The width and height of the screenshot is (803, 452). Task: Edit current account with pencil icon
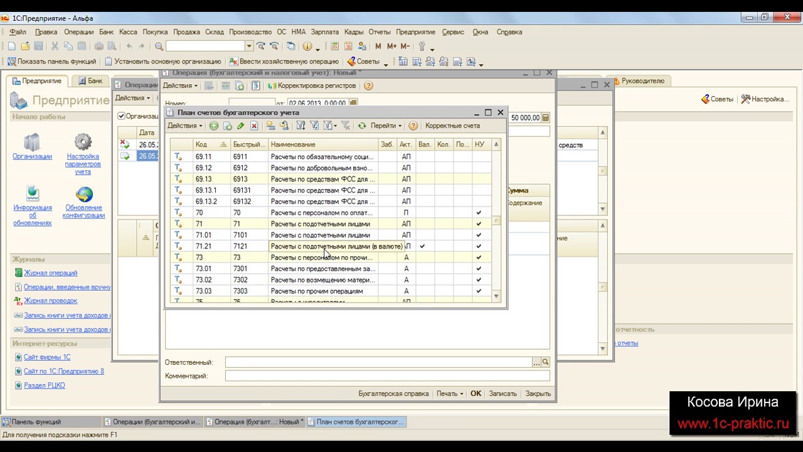(241, 126)
